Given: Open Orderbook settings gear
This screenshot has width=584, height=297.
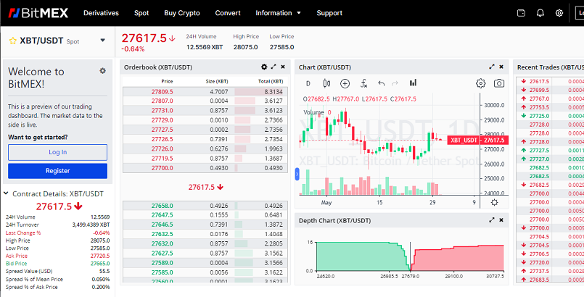Looking at the screenshot, I should pos(264,67).
